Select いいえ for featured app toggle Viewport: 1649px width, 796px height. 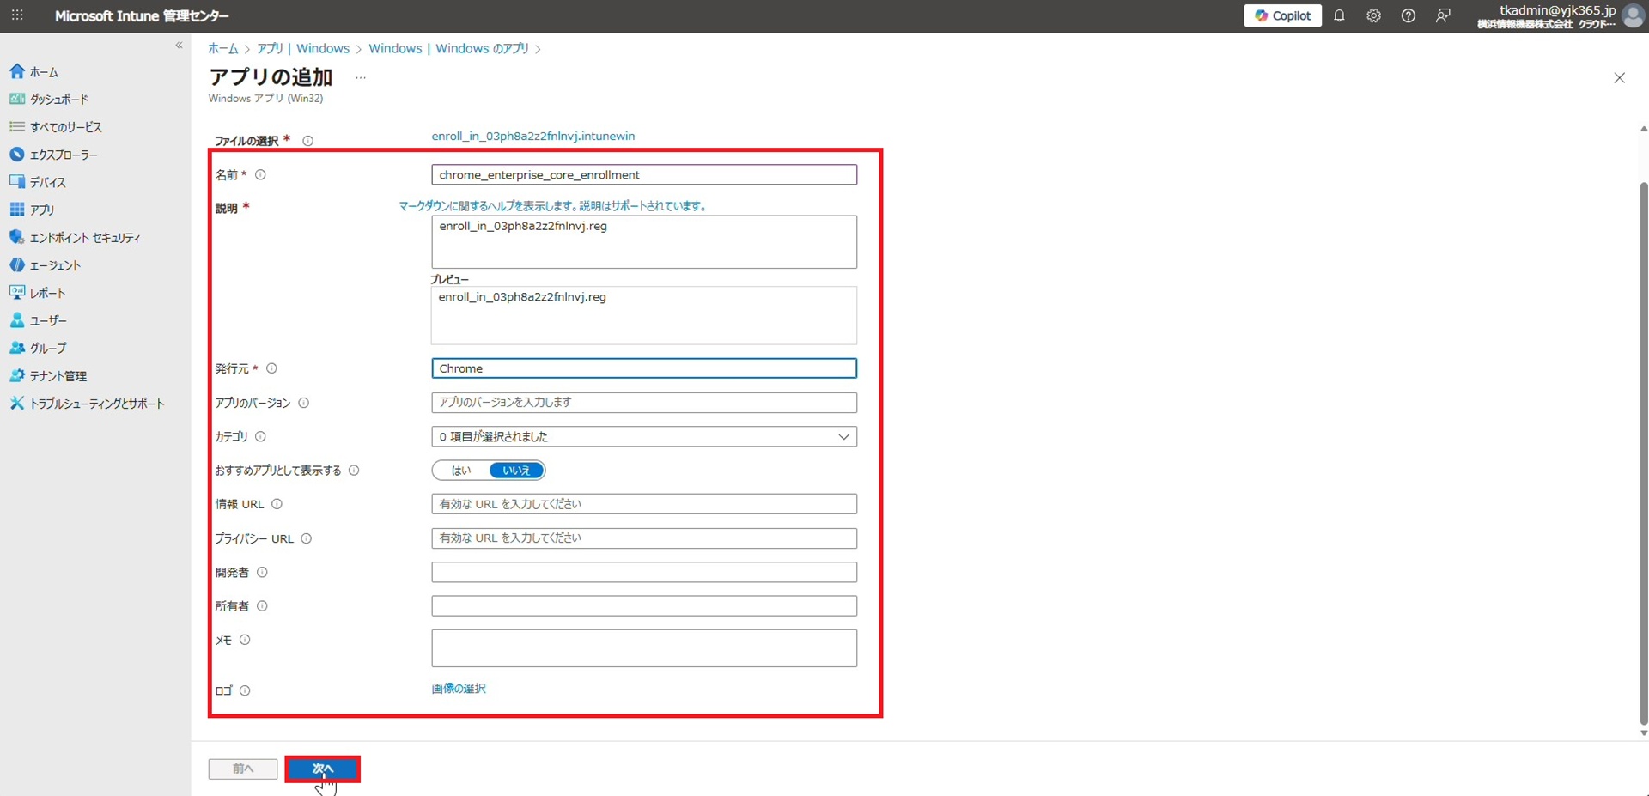(516, 471)
